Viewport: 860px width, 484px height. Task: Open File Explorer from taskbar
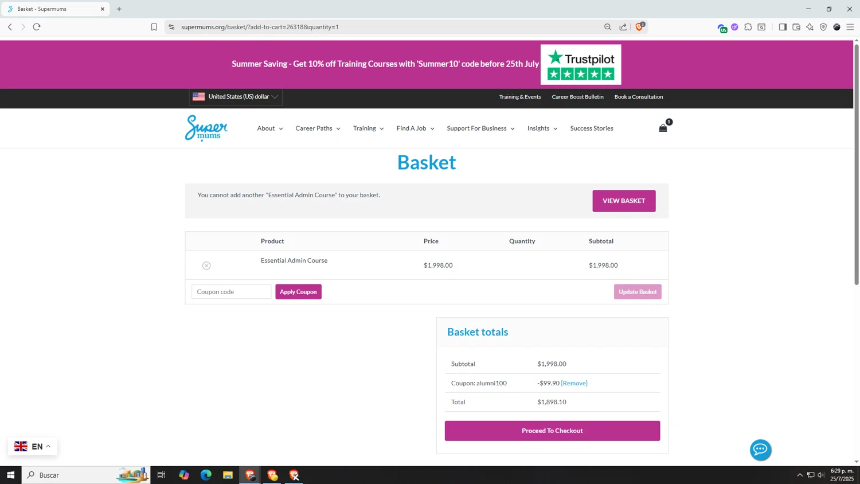coord(228,475)
